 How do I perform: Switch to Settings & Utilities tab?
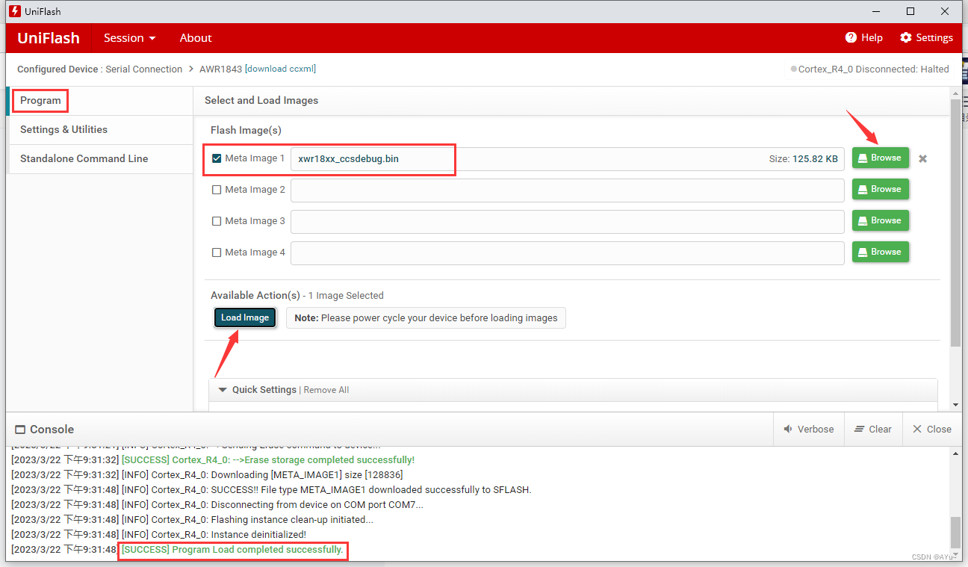(99, 130)
